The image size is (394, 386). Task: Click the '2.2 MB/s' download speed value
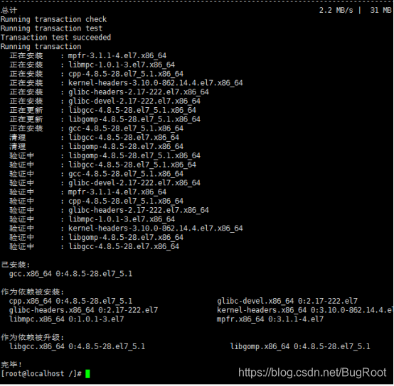[336, 10]
